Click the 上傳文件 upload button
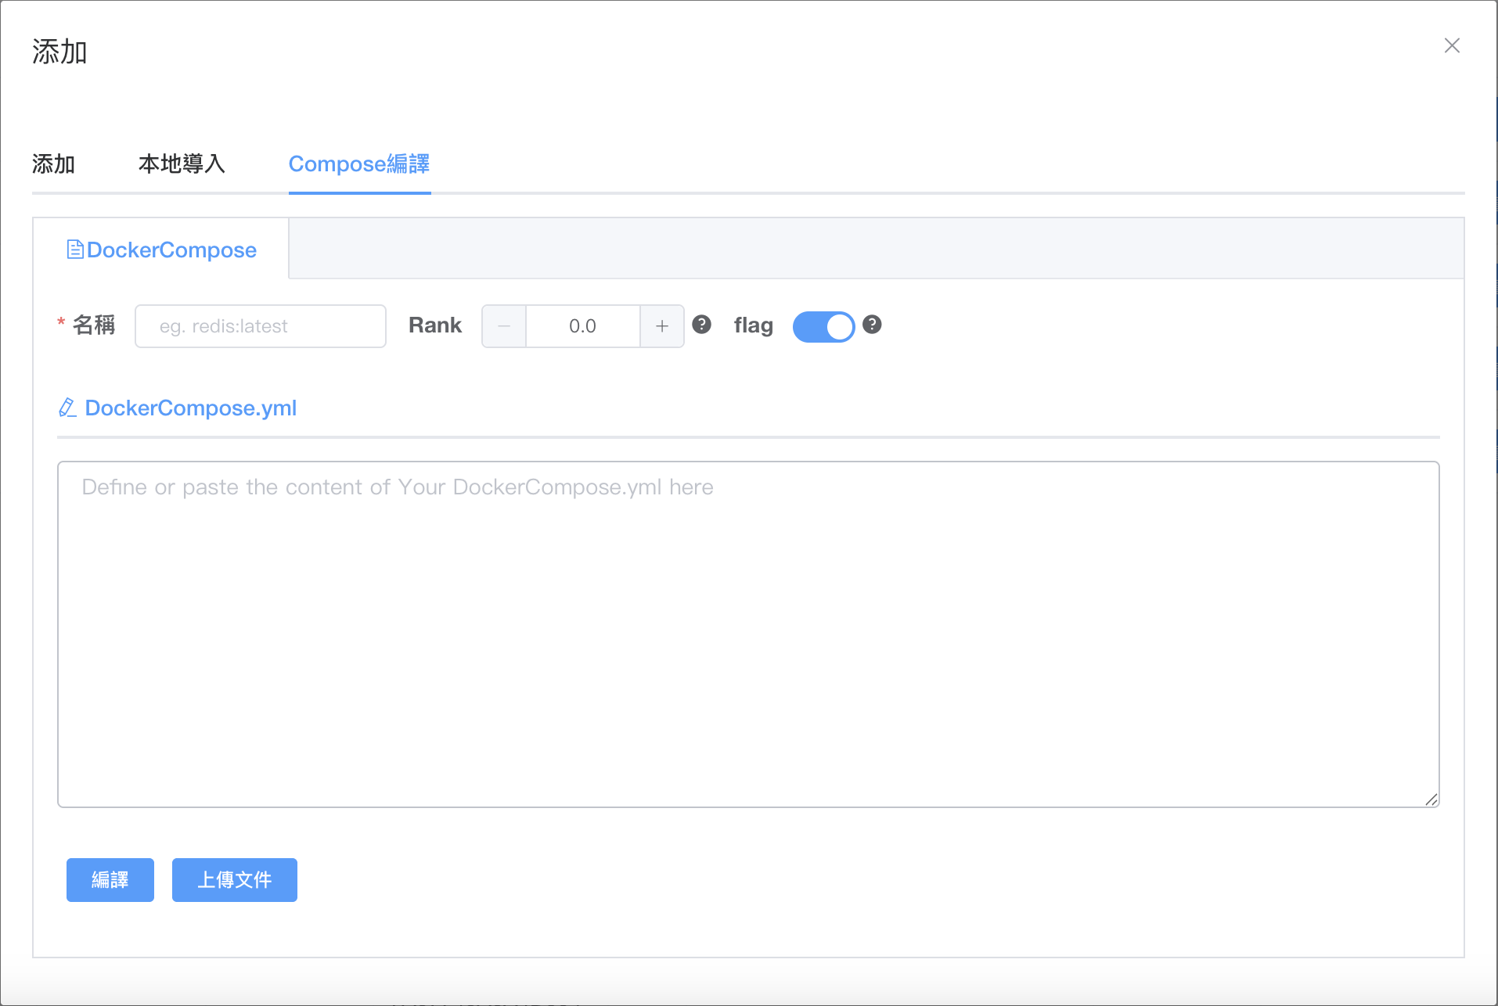Image resolution: width=1498 pixels, height=1006 pixels. click(x=234, y=880)
